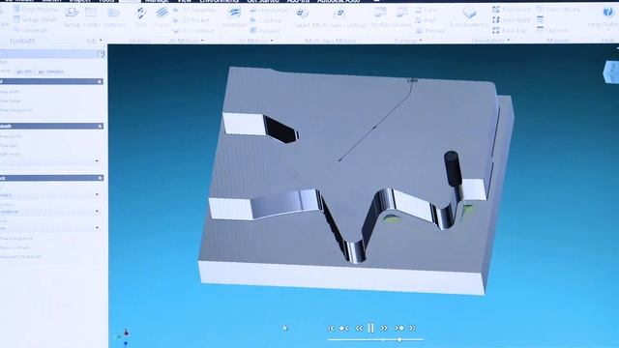
Task: Click the Post Process icon
Action: 16,9
